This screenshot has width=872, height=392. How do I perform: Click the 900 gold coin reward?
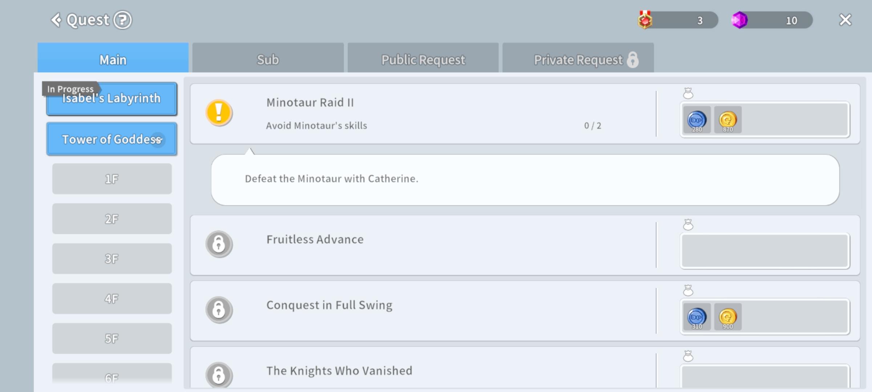click(727, 317)
